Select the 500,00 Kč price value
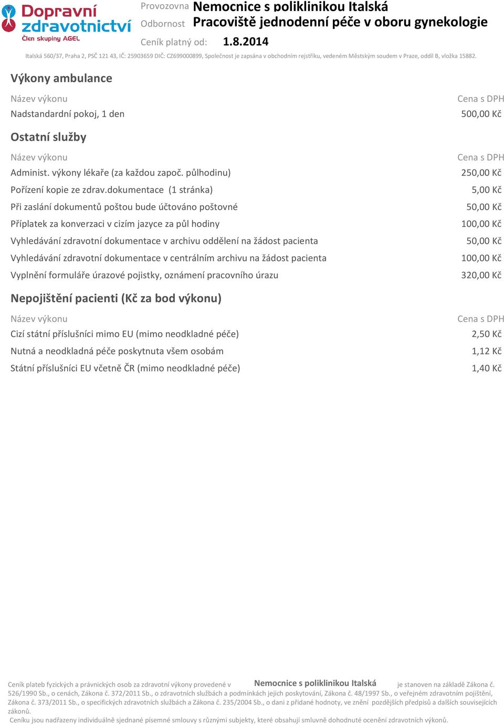The image size is (504, 725). tap(481, 114)
